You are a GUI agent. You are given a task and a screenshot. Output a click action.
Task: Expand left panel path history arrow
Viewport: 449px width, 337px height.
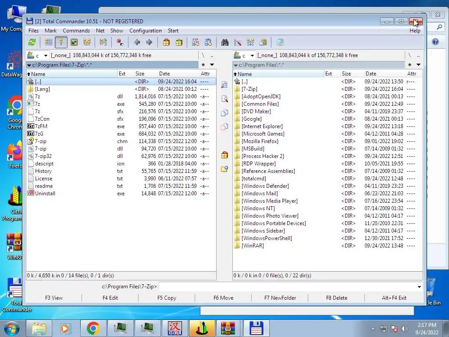tap(29, 65)
